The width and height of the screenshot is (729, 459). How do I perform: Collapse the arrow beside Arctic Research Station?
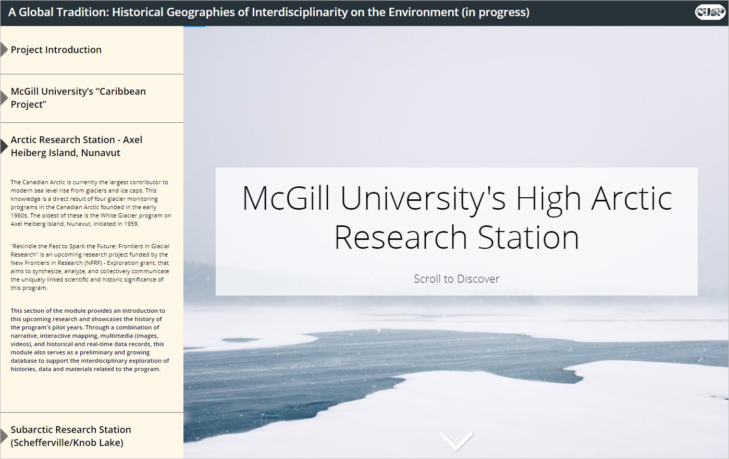4,146
